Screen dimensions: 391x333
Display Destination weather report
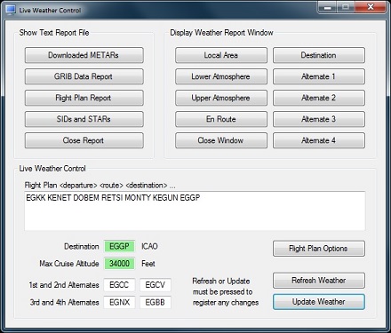tap(319, 55)
